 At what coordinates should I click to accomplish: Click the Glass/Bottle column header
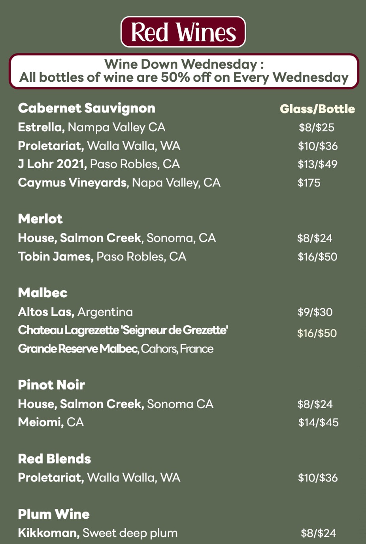click(317, 109)
